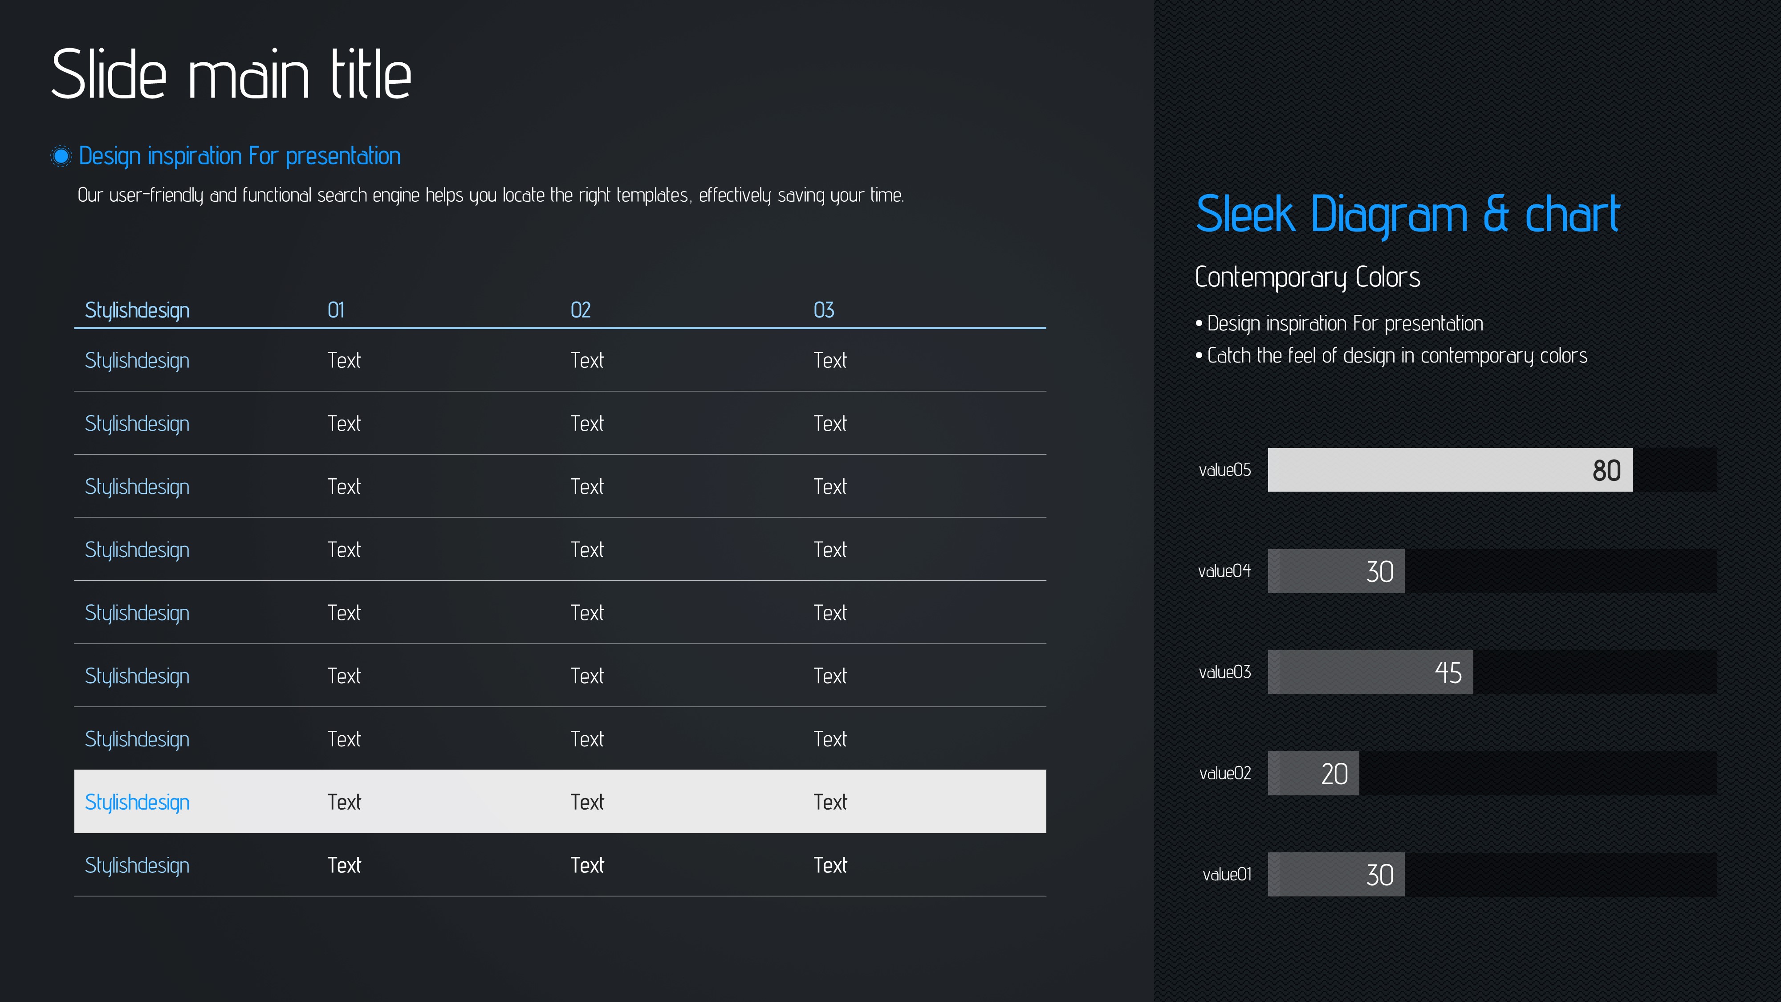The width and height of the screenshot is (1781, 1002).
Task: Select the "Contemporary Colors" subheading
Action: (1307, 277)
